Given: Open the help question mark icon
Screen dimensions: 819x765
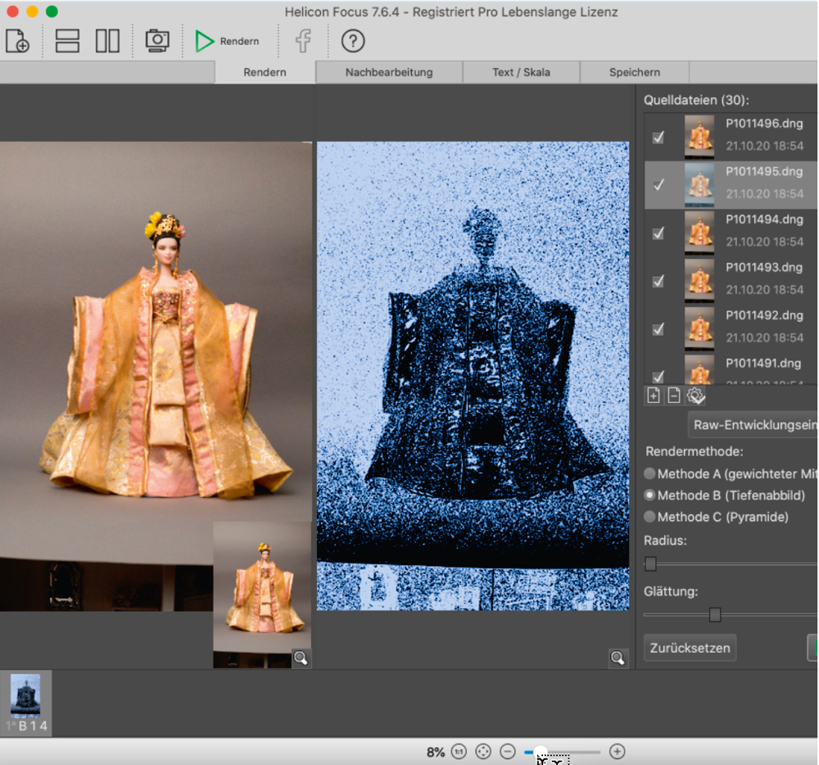Looking at the screenshot, I should click(352, 41).
